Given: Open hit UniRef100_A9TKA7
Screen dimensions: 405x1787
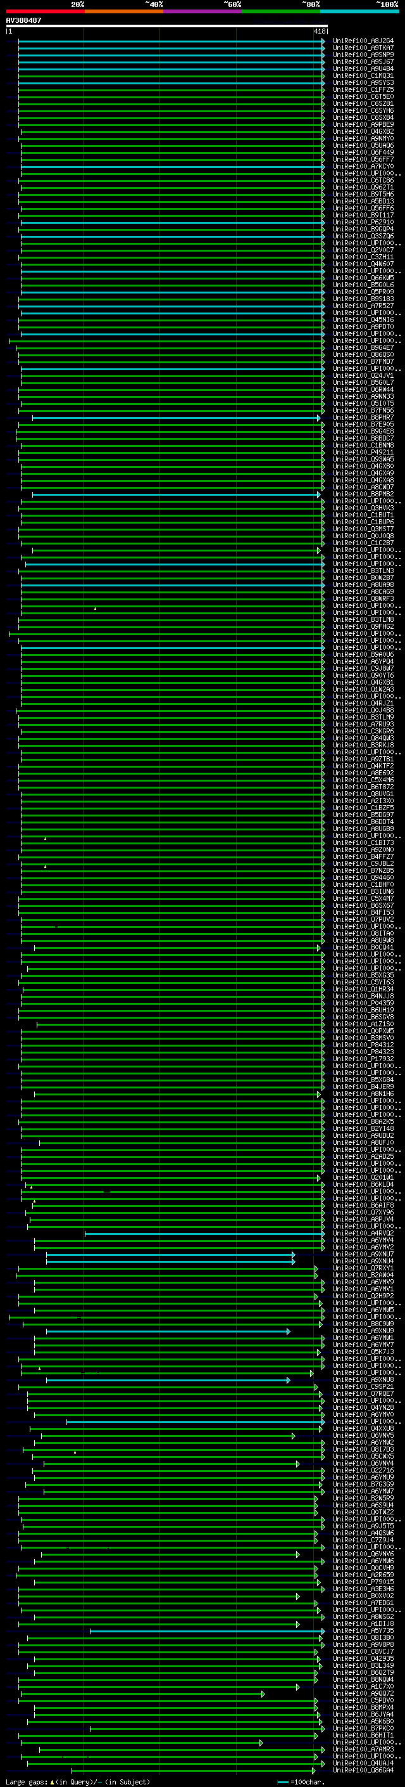Looking at the screenshot, I should click(363, 48).
